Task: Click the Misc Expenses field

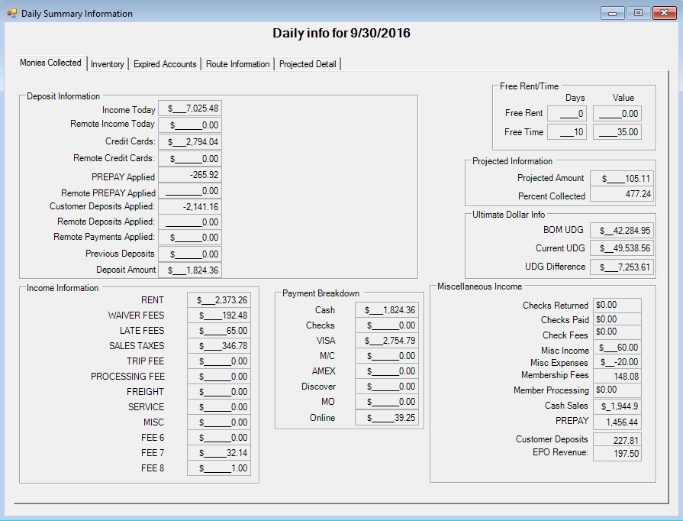Action: (618, 362)
